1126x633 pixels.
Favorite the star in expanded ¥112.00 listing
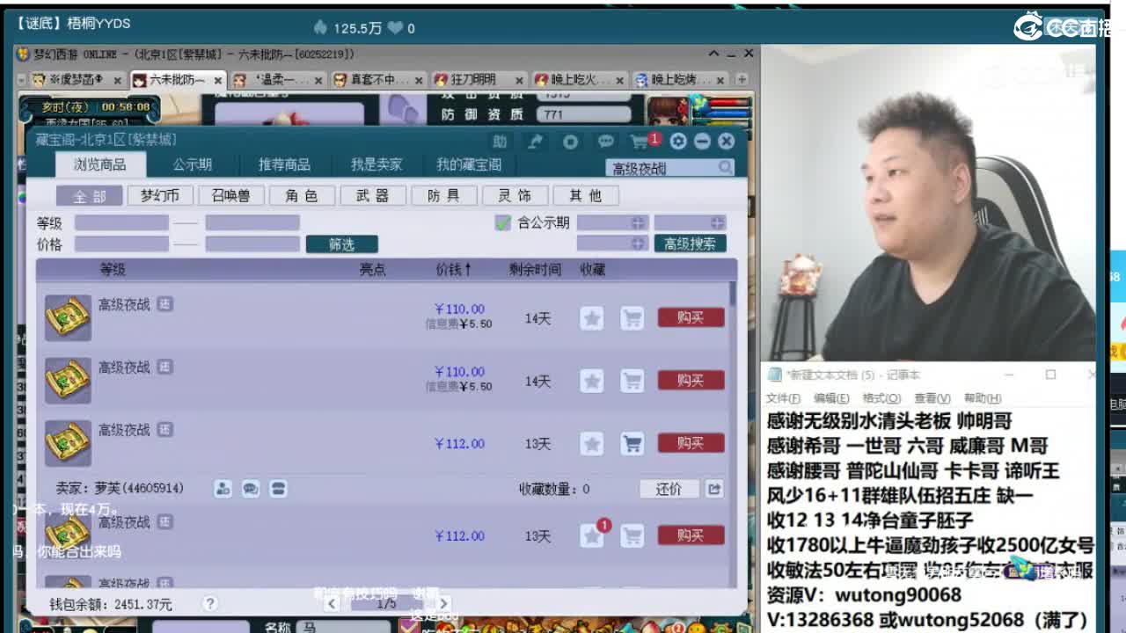click(592, 443)
